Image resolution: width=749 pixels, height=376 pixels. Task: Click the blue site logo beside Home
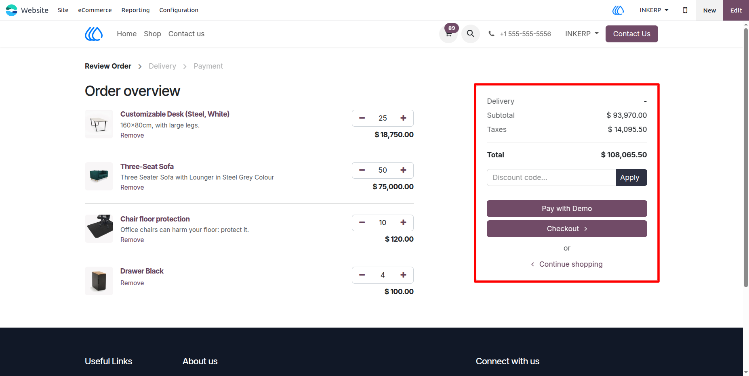[94, 34]
